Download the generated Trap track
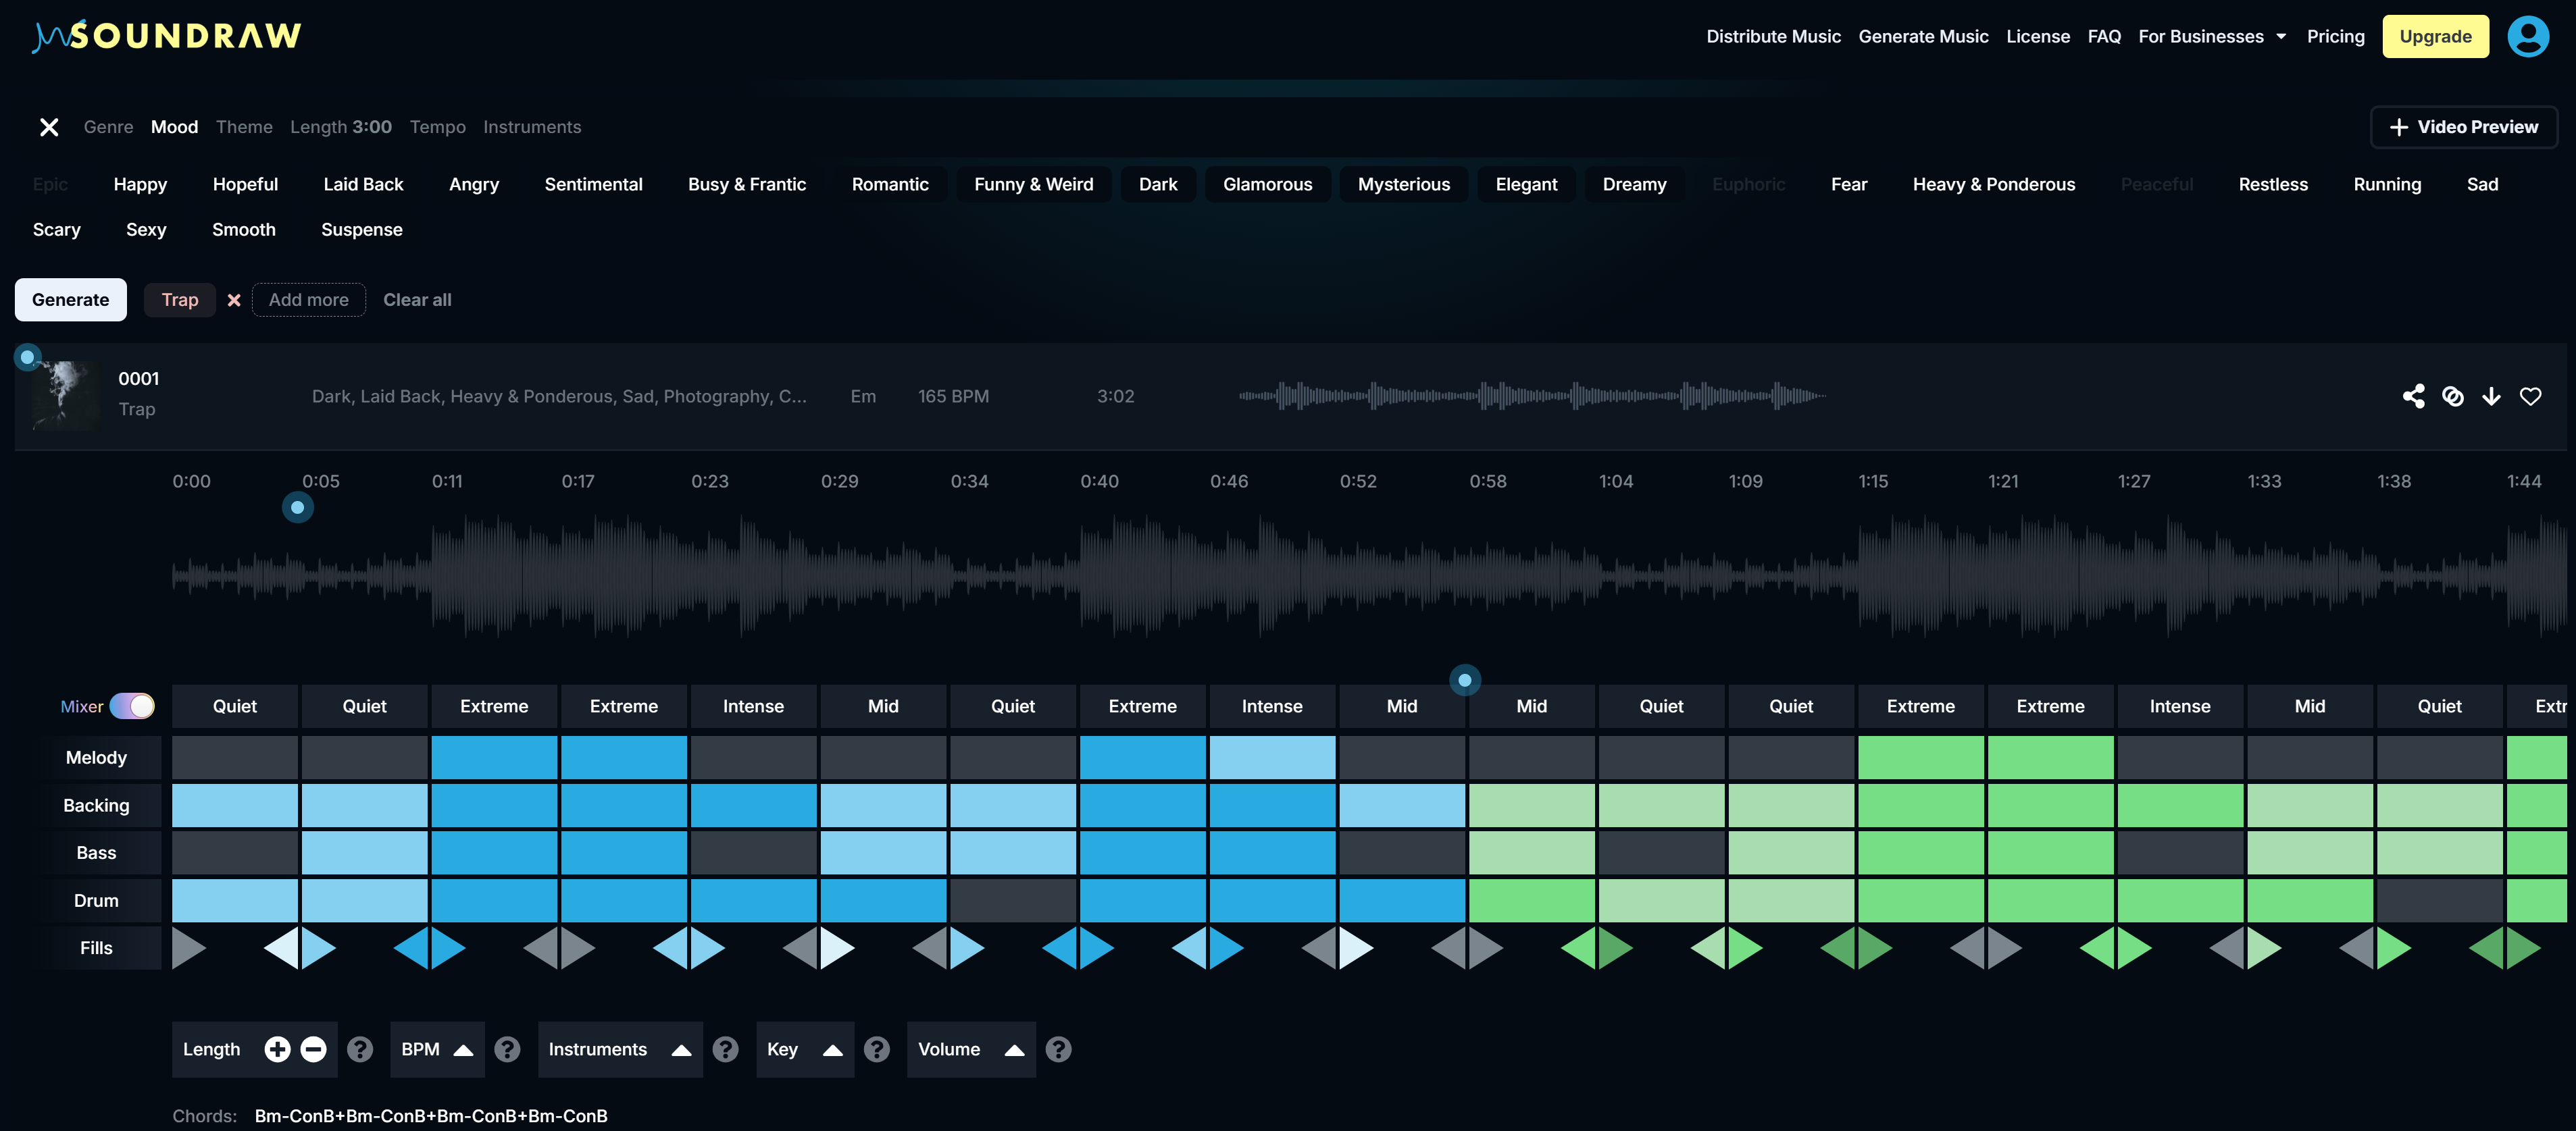 tap(2491, 396)
